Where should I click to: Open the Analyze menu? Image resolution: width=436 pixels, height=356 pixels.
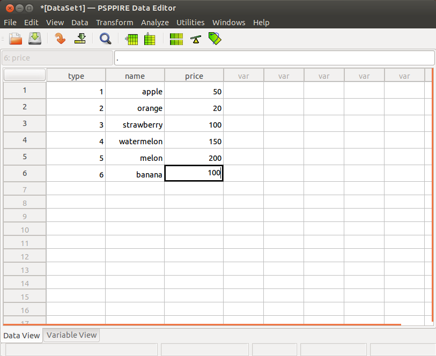point(154,23)
